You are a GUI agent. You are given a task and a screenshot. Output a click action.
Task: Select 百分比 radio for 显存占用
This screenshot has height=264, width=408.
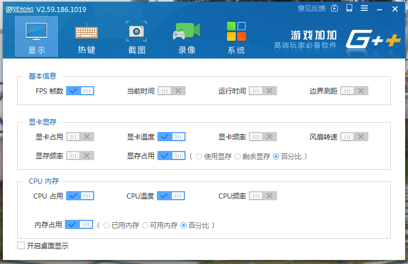276,157
